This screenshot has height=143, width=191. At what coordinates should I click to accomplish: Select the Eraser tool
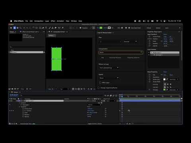click(x=56, y=28)
